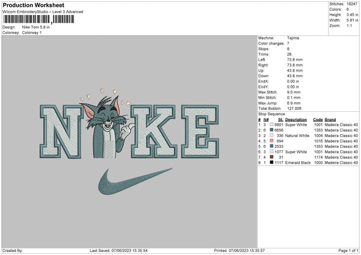Click the Super White swatch in stop 1
The height and width of the screenshot is (255, 361).
pos(271,124)
